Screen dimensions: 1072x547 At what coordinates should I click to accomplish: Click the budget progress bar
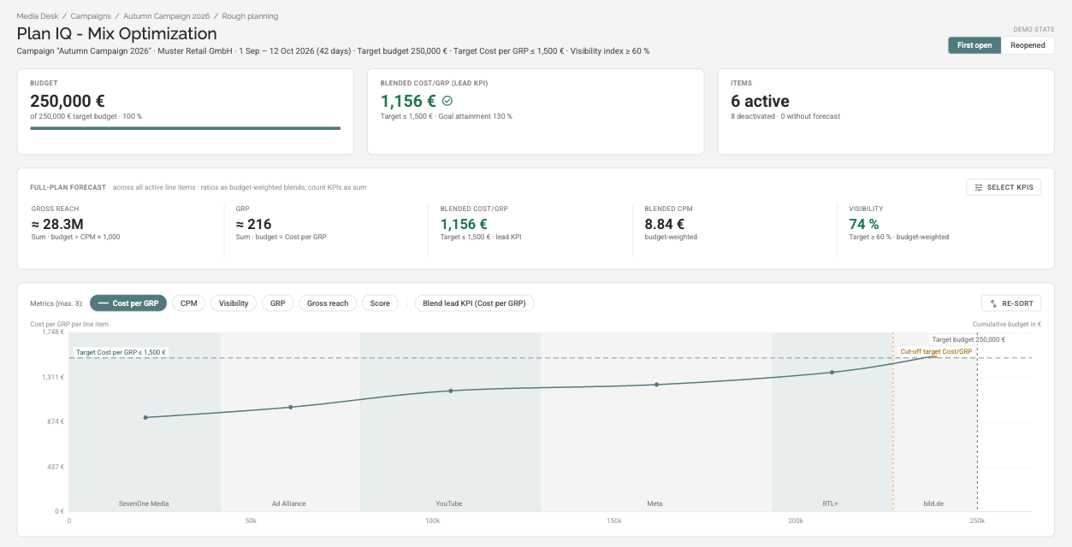186,128
